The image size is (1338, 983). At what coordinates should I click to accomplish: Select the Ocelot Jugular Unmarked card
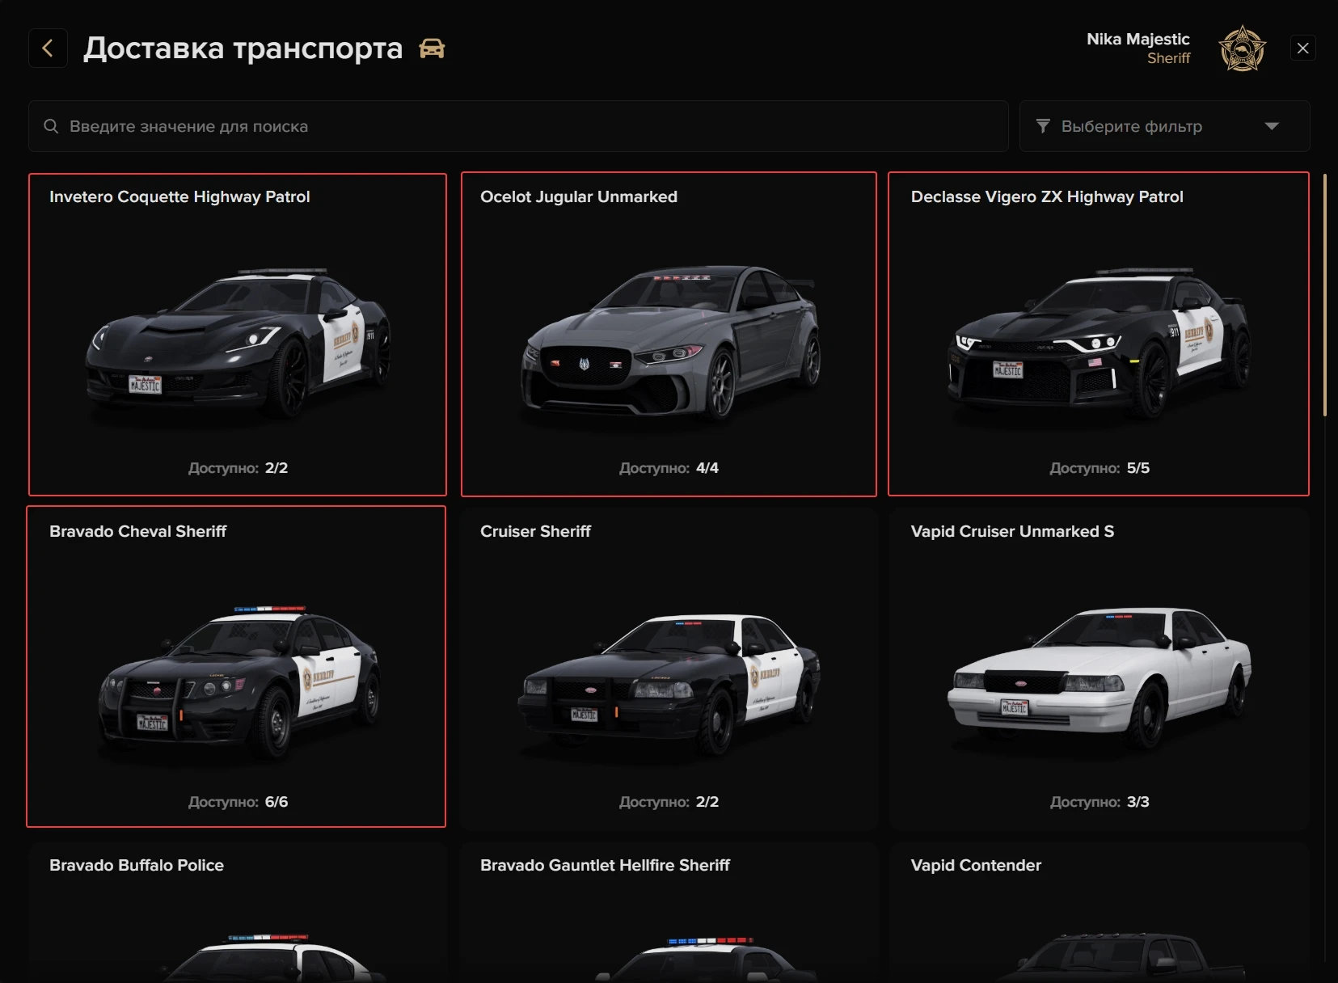[669, 334]
